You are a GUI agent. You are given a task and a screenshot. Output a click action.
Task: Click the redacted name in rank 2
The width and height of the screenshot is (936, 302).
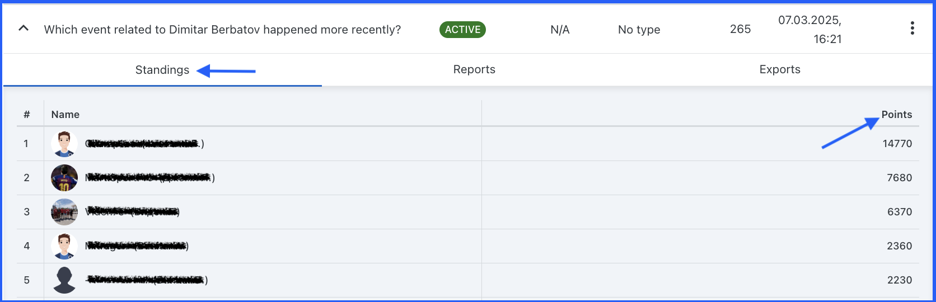point(149,178)
